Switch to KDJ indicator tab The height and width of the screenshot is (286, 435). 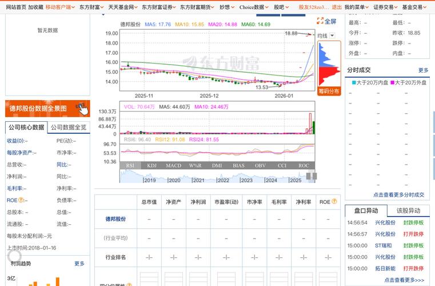[151, 165]
